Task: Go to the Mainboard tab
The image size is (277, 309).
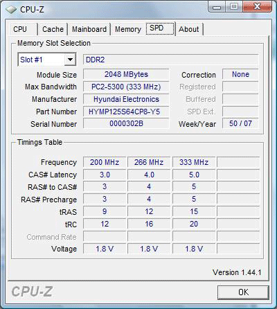Action: 89,29
